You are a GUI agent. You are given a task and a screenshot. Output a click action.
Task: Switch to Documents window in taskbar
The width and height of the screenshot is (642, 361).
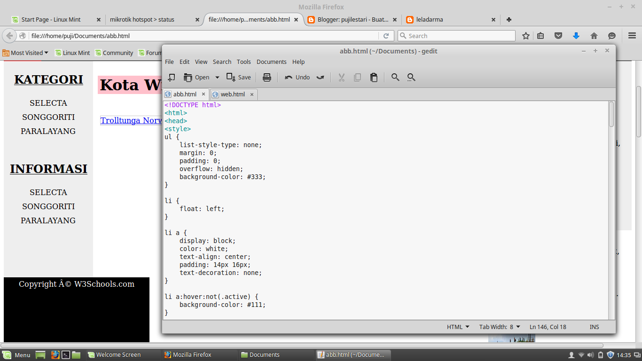click(x=275, y=355)
